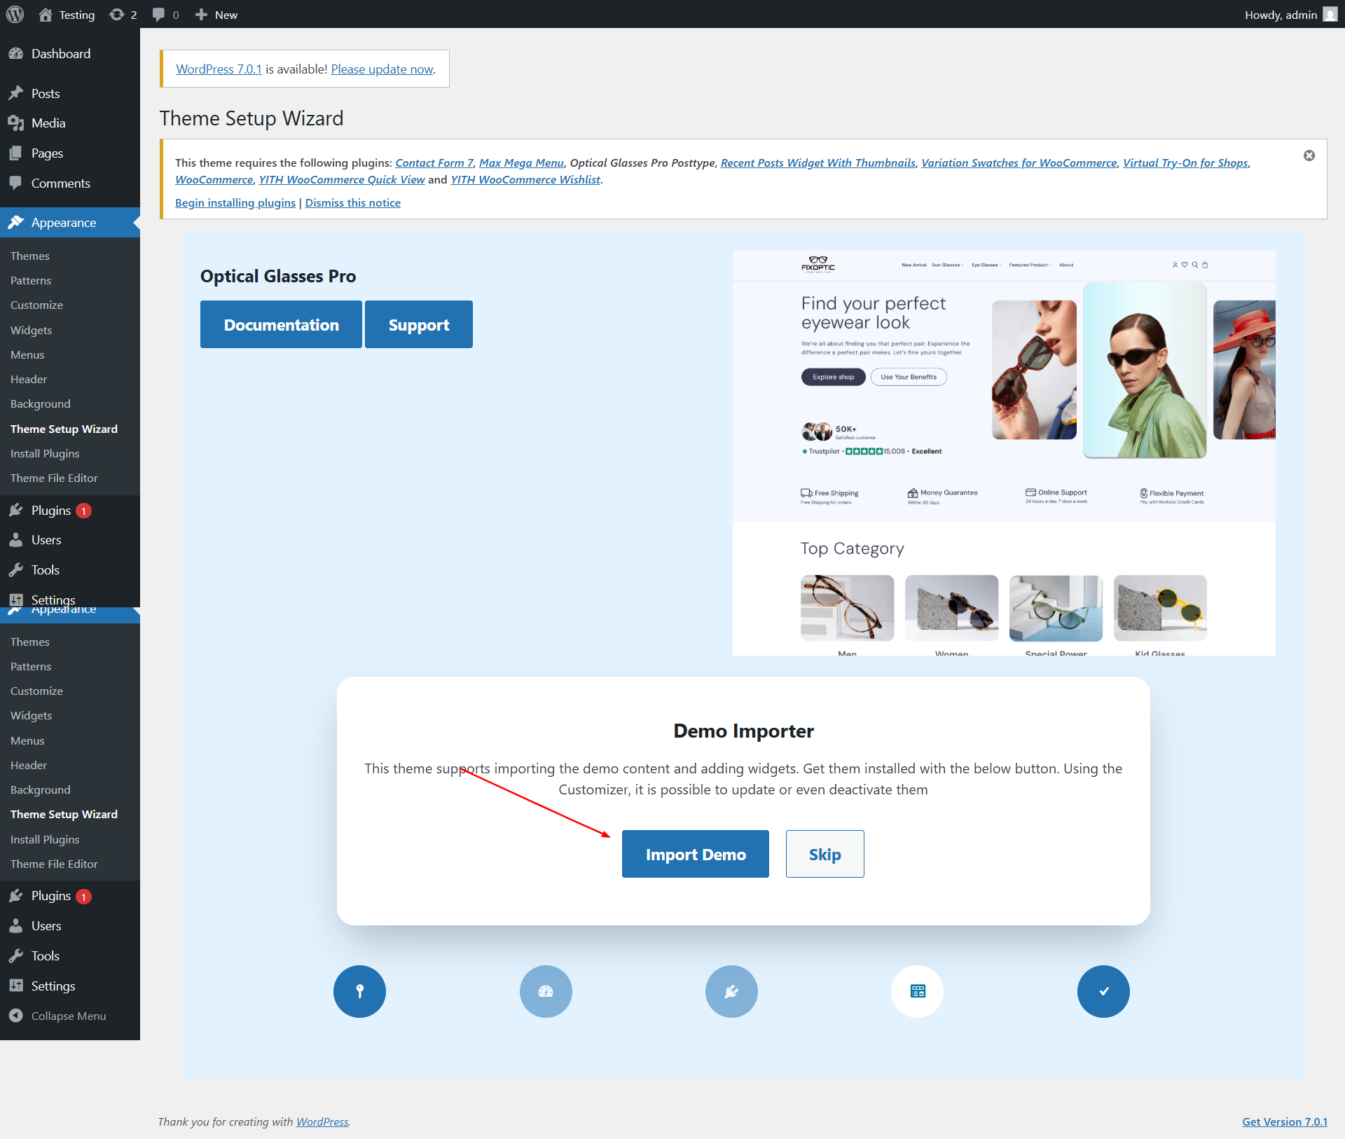Image resolution: width=1345 pixels, height=1139 pixels.
Task: Open Virtual Try-On for Shops link
Action: point(1185,163)
